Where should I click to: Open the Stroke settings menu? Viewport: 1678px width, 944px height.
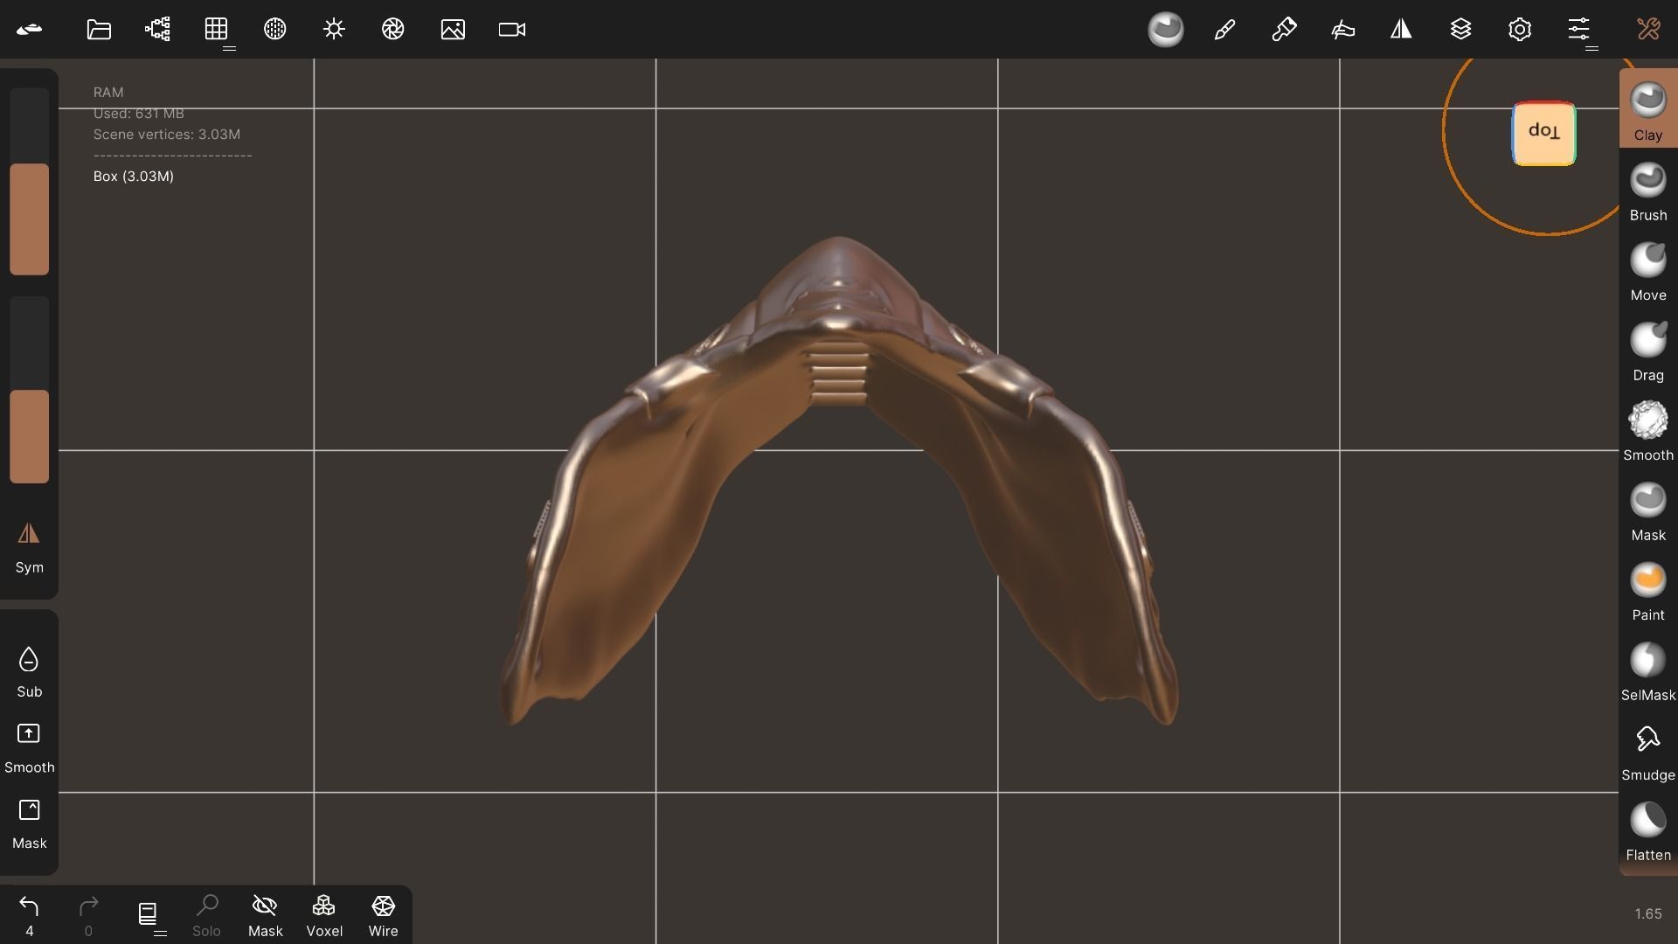pyautogui.click(x=1284, y=30)
